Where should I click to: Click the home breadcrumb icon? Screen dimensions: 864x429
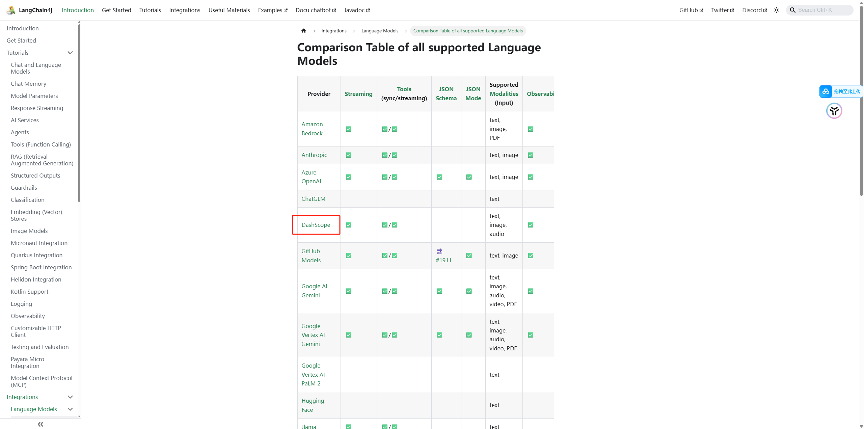pos(303,31)
